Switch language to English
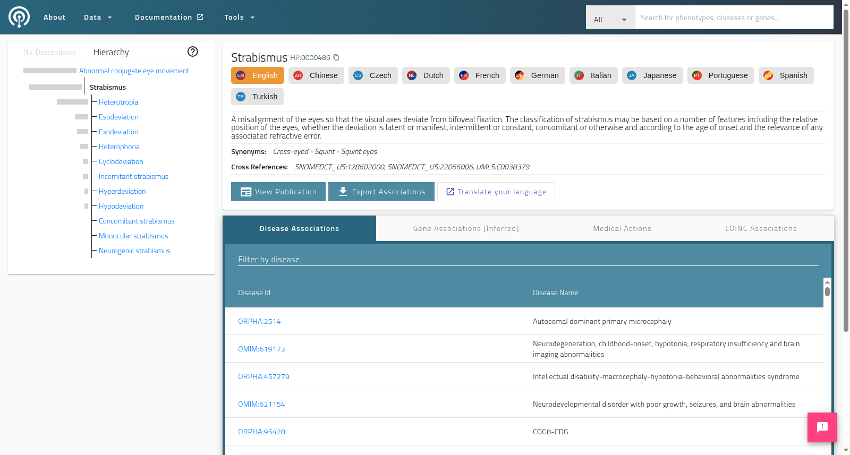850x455 pixels. pyautogui.click(x=258, y=75)
